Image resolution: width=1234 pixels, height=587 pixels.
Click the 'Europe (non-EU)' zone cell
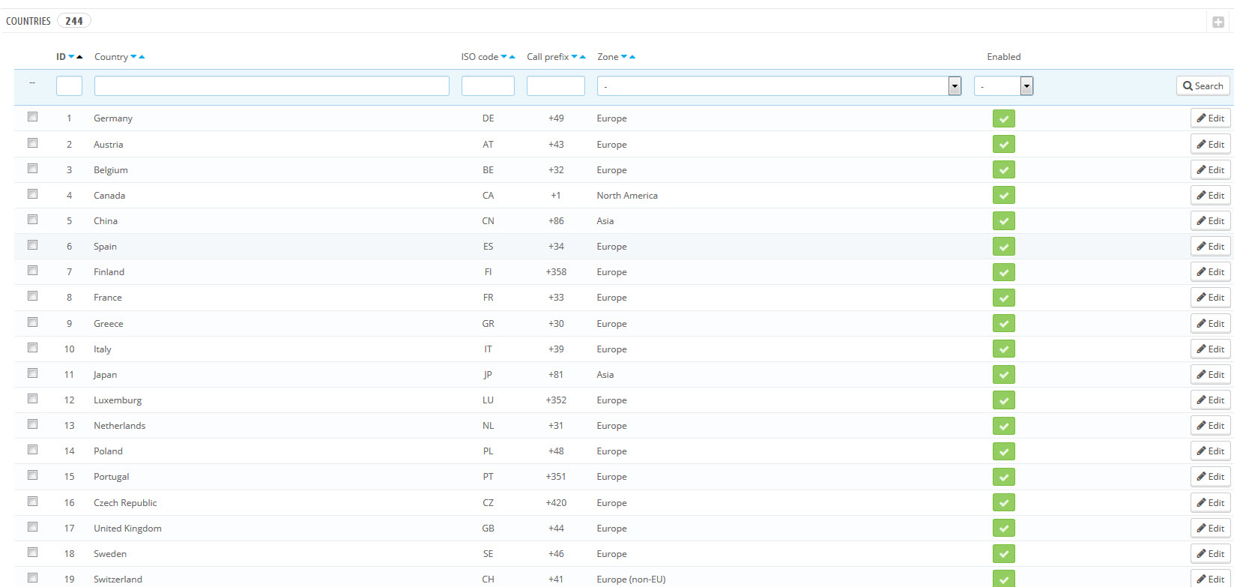tap(631, 580)
